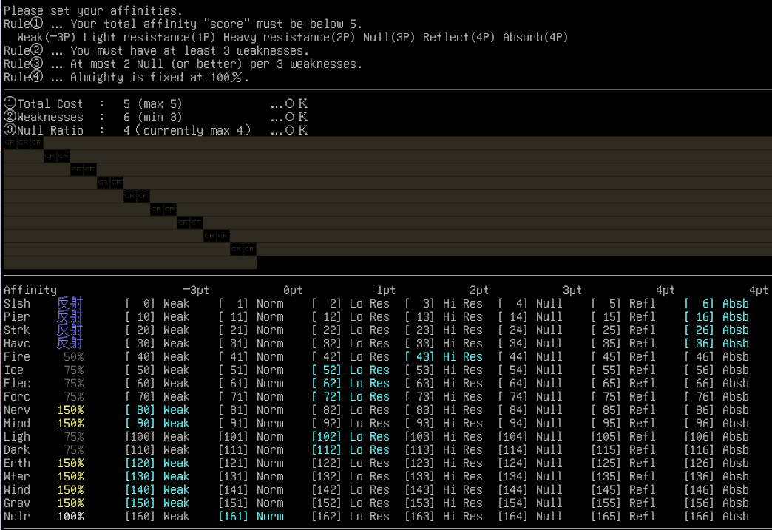Screen dimensions: 772x530
Task: Select [166] Absb for Nclr
Action: (717, 516)
